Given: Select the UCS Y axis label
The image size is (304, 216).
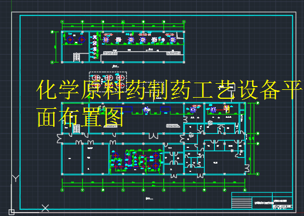Looking at the screenshot, I should pos(16,179).
